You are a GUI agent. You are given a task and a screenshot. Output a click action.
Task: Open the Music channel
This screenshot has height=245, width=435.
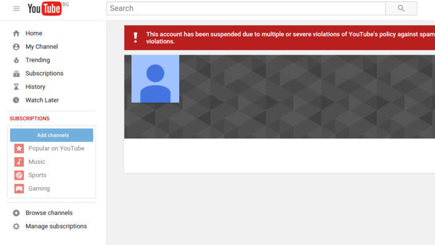37,161
